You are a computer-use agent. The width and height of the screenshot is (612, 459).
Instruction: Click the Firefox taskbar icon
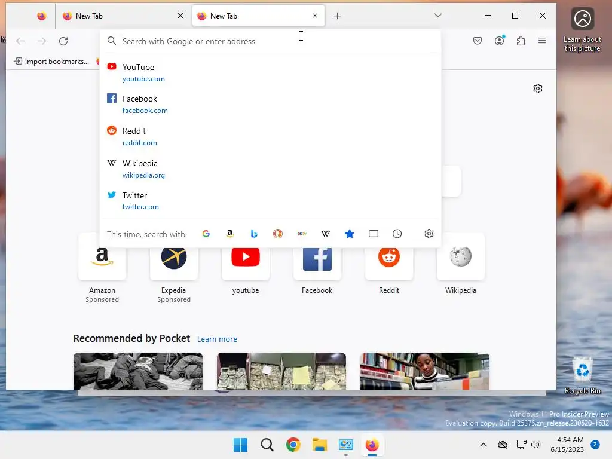click(x=372, y=445)
